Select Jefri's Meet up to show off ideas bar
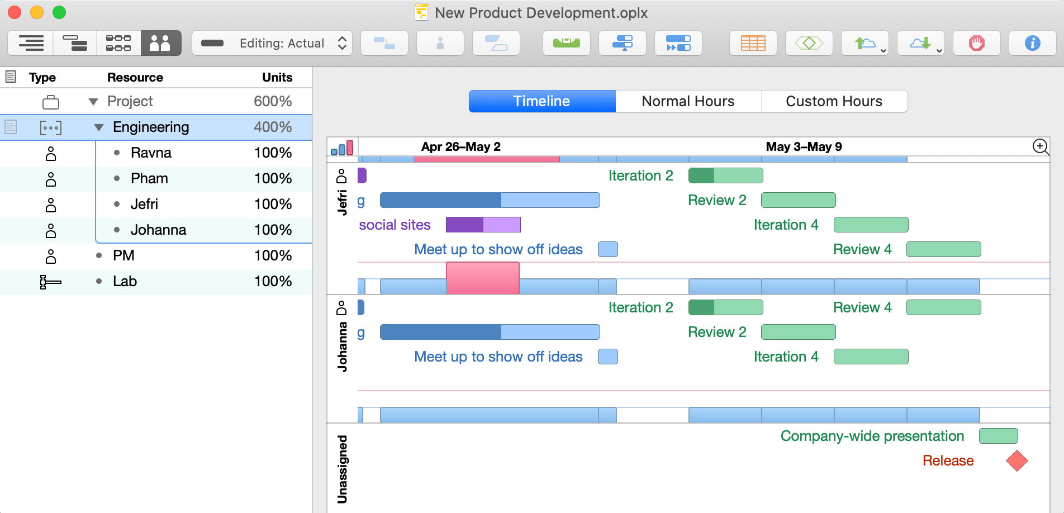1064x513 pixels. point(608,249)
